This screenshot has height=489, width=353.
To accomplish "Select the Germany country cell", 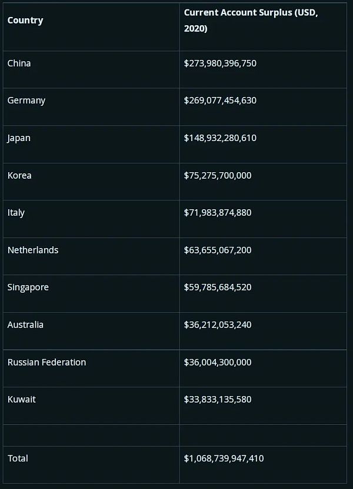I will (26, 101).
